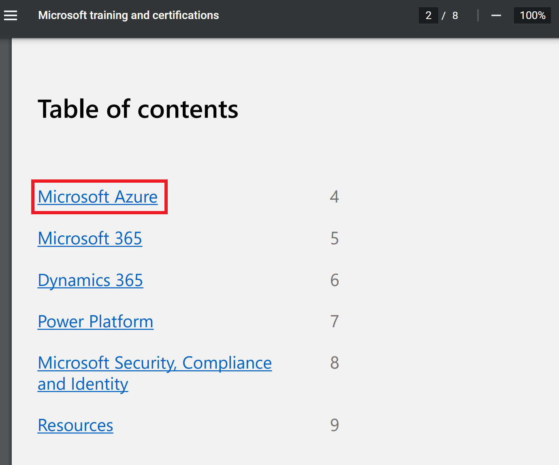Click page number 7 beside Power Platform

point(334,322)
